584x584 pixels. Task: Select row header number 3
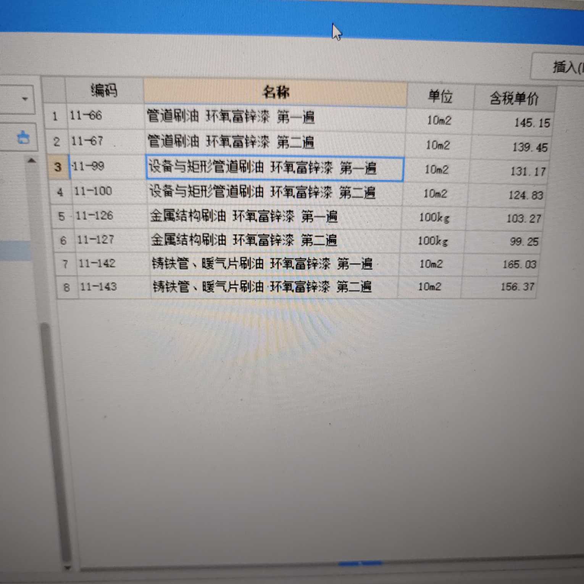(58, 167)
